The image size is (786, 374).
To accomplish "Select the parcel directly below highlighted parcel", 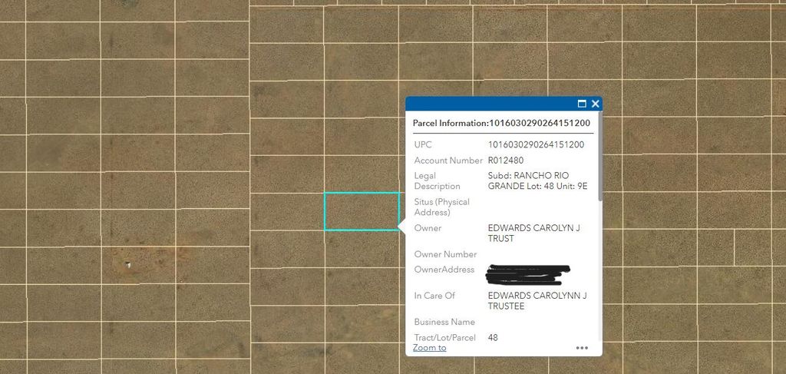I will click(361, 247).
